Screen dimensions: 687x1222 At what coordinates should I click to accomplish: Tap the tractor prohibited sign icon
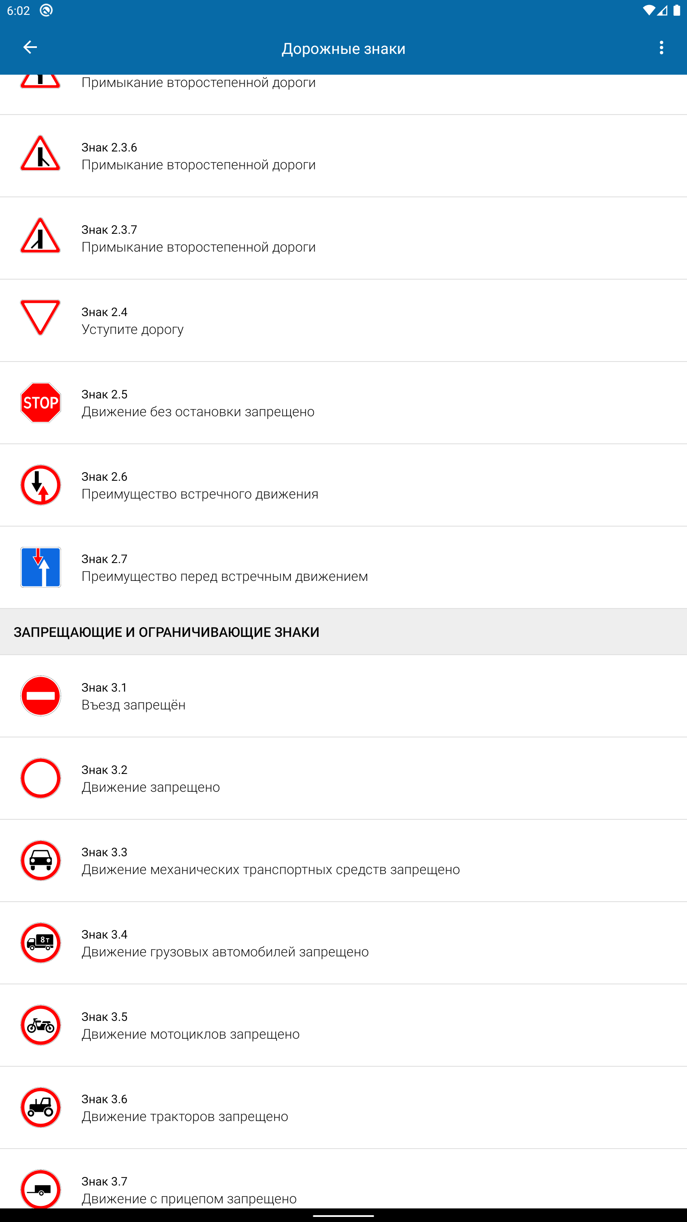click(41, 1108)
